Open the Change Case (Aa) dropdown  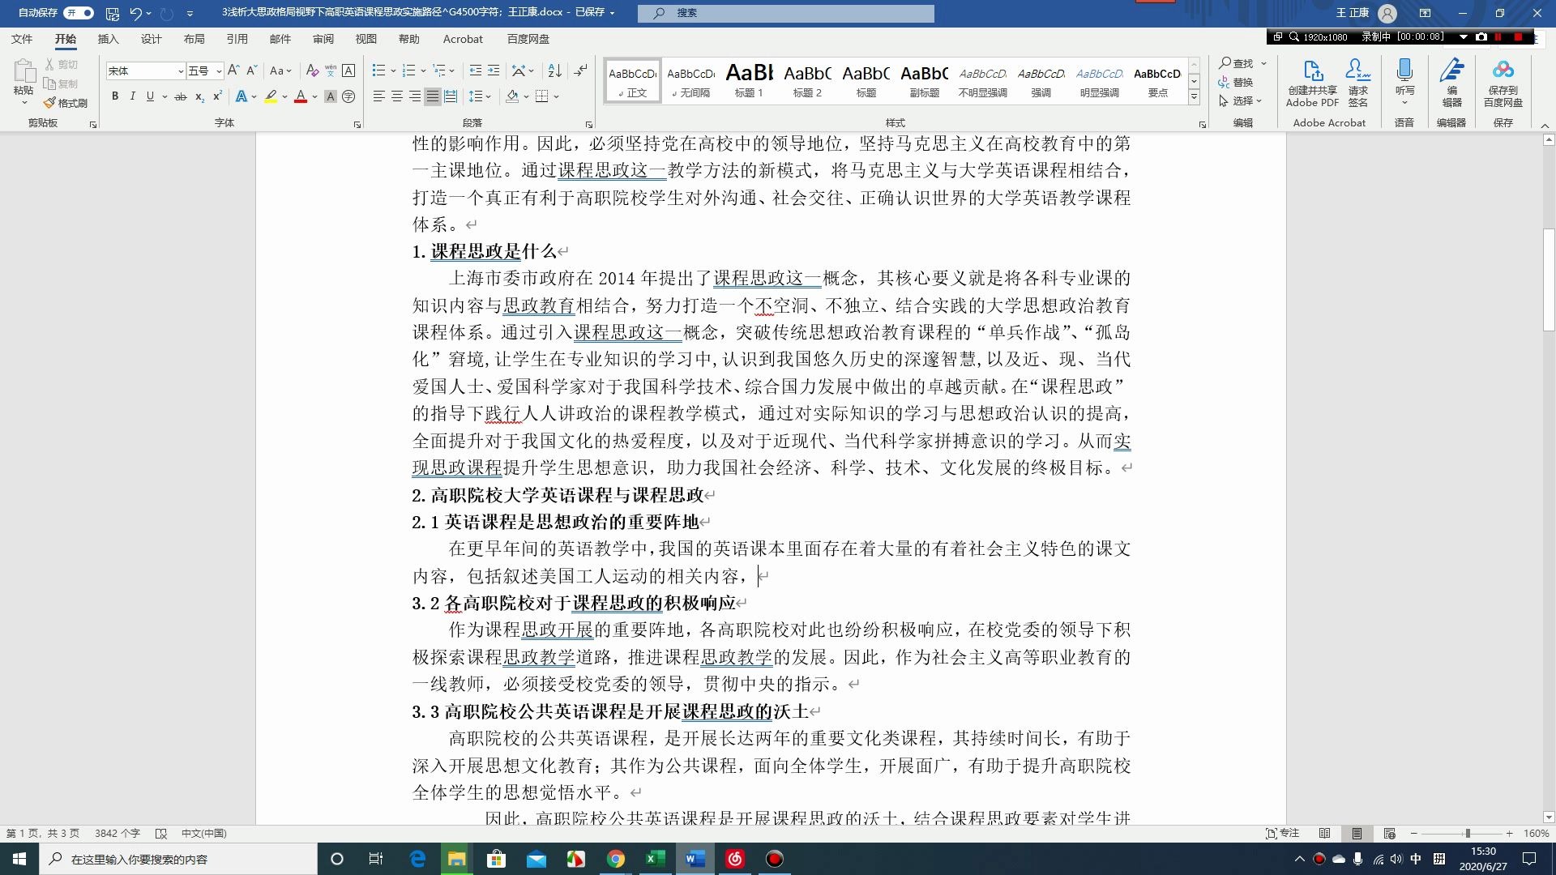click(280, 70)
